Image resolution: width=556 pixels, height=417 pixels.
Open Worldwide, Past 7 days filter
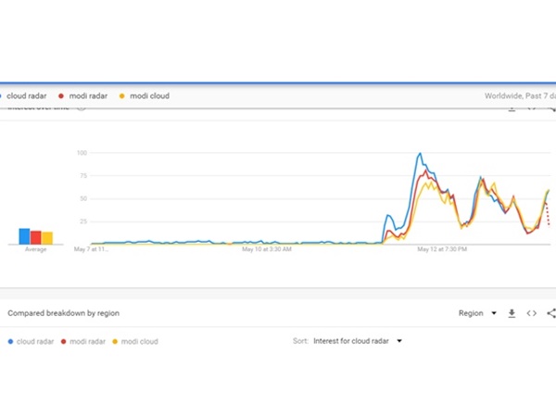519,95
